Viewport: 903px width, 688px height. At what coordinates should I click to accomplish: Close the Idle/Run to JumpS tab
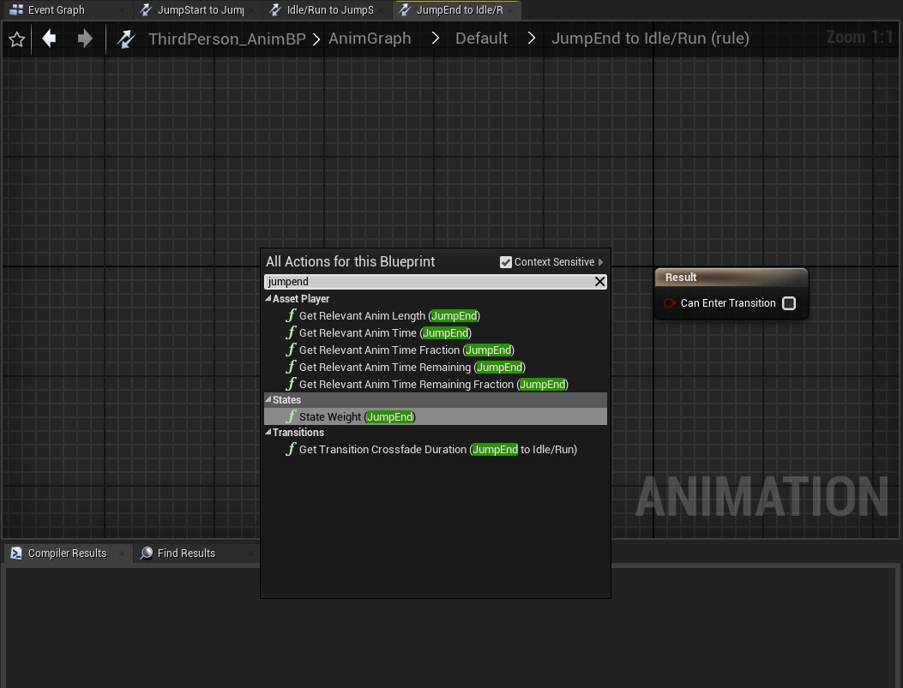[382, 9]
